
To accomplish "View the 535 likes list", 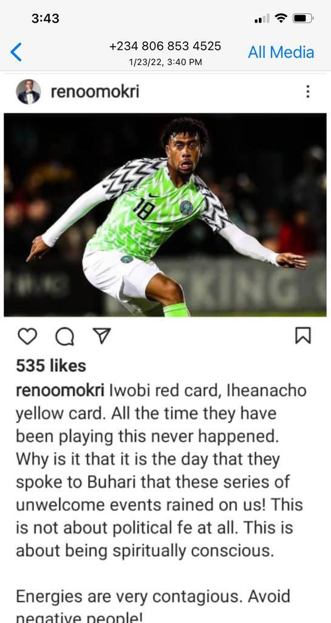I will click(51, 366).
